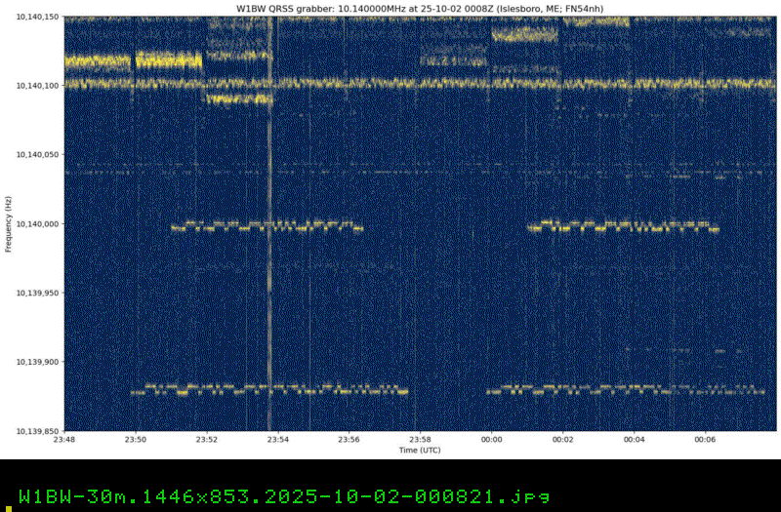Screen dimensions: 781x512
Task: Click the 23:48 time axis tick label
Action: click(64, 441)
